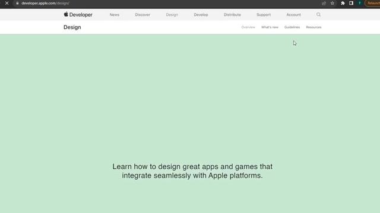The width and height of the screenshot is (380, 213).
Task: Click the share page icon
Action: (x=324, y=3)
